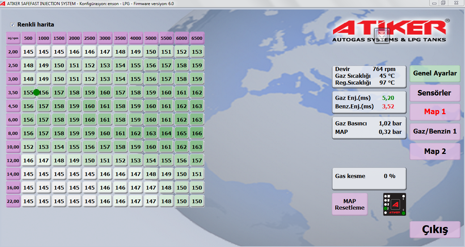Click the MAP Resetleme button

coord(350,204)
